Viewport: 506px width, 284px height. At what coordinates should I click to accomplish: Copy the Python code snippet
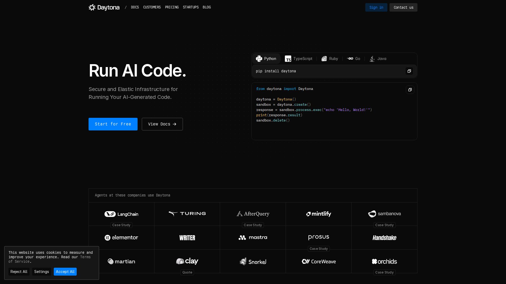tap(410, 90)
